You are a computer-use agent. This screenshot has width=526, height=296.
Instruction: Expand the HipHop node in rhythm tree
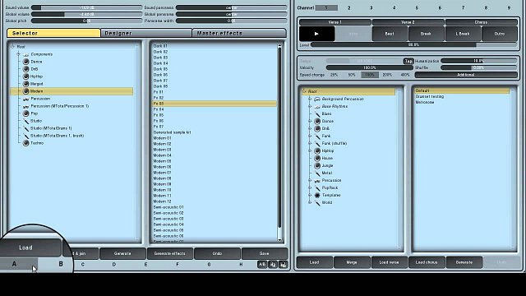coord(310,150)
